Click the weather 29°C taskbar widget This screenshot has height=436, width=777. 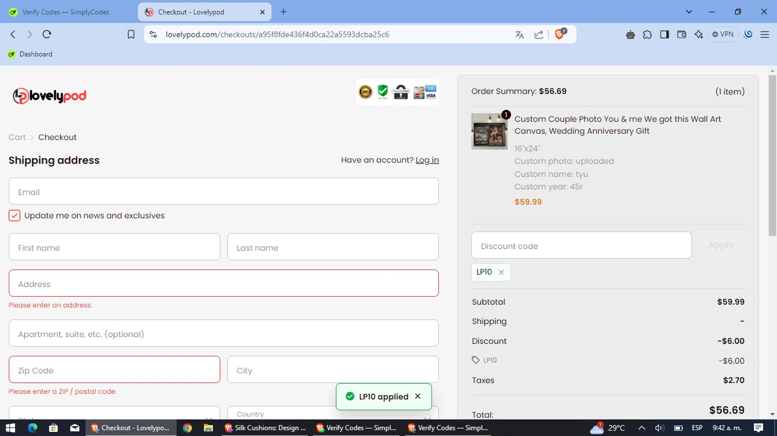click(608, 428)
